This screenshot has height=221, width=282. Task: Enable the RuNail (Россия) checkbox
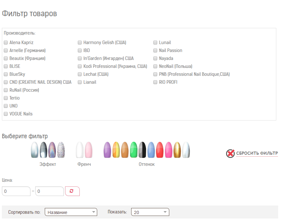[x=6, y=90]
